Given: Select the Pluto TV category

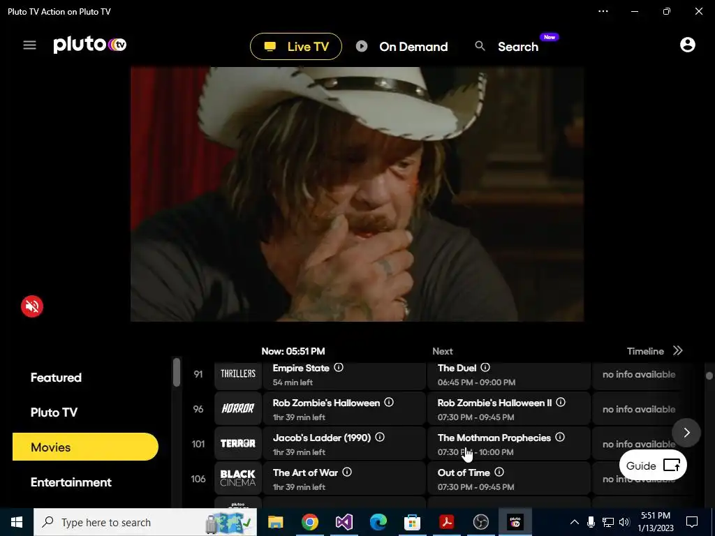Looking at the screenshot, I should pyautogui.click(x=54, y=412).
